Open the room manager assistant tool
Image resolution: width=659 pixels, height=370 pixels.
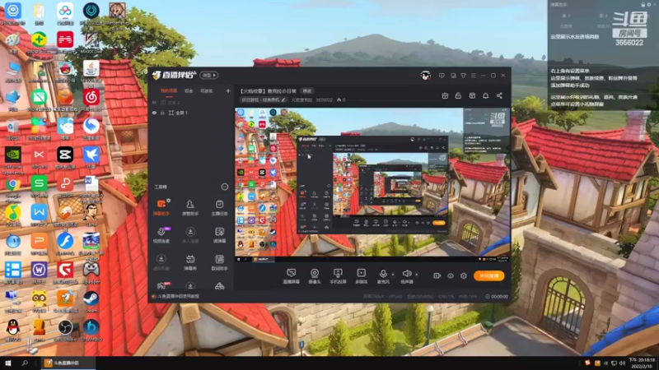(190, 207)
